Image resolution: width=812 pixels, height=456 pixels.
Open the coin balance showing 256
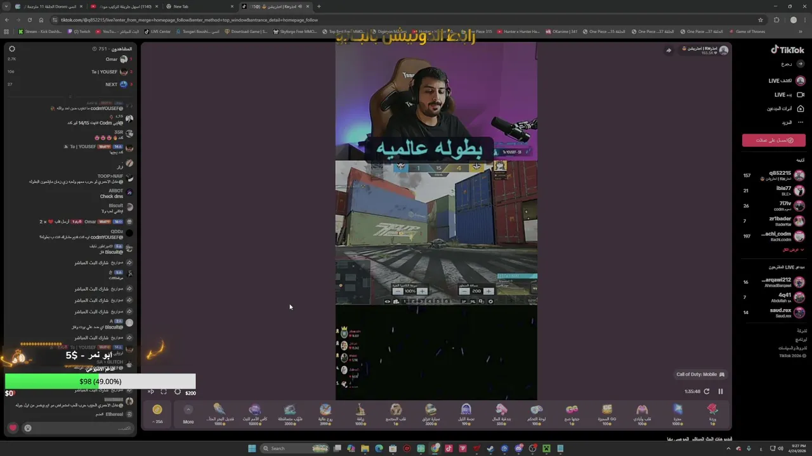(x=157, y=414)
